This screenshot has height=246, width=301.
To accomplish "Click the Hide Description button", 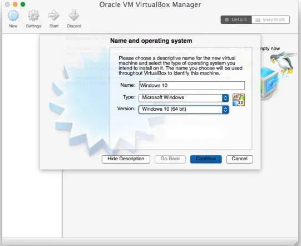I will 126,159.
